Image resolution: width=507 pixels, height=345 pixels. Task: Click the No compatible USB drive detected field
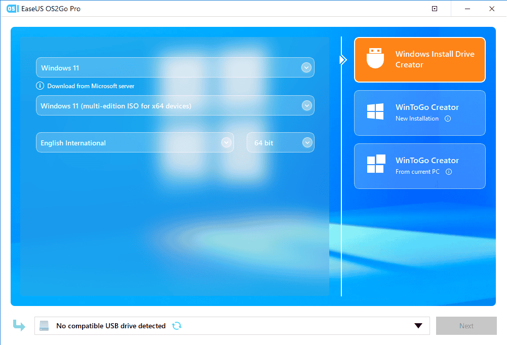click(x=111, y=326)
